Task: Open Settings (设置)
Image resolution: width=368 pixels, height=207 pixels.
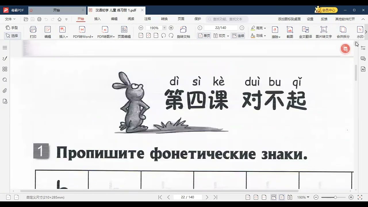Action: [x=310, y=19]
